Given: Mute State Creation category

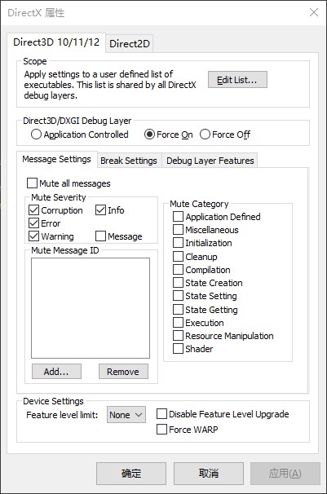Looking at the screenshot, I should pyautogui.click(x=208, y=283).
